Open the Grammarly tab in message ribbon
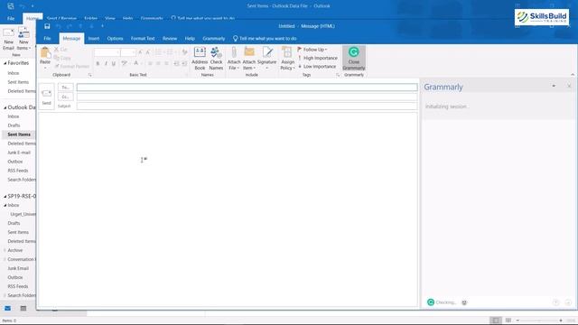The width and height of the screenshot is (578, 325). pos(214,38)
